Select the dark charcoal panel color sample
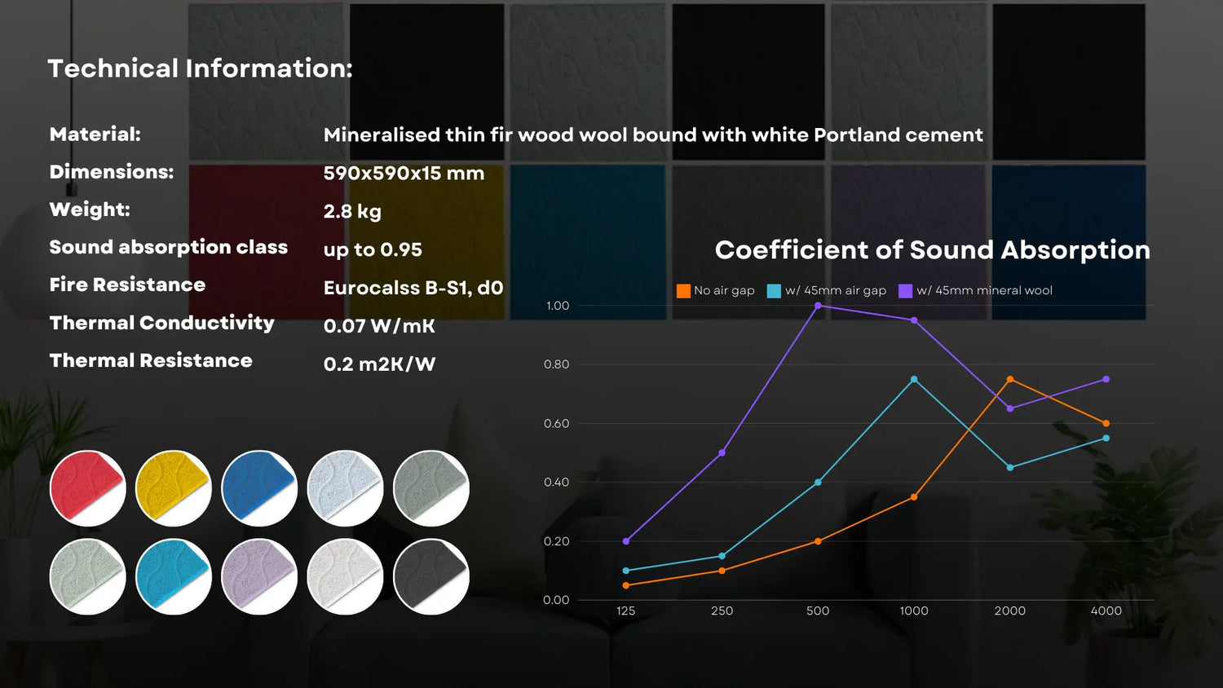 pos(430,576)
